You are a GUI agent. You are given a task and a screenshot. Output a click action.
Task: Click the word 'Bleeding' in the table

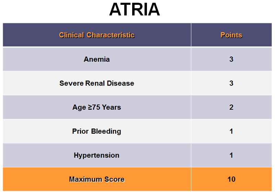107,131
